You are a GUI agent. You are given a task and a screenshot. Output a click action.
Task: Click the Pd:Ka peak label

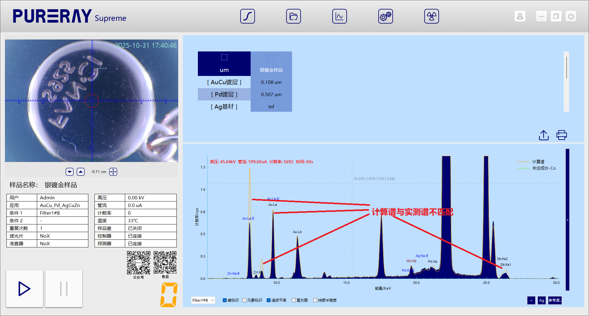[433, 261]
